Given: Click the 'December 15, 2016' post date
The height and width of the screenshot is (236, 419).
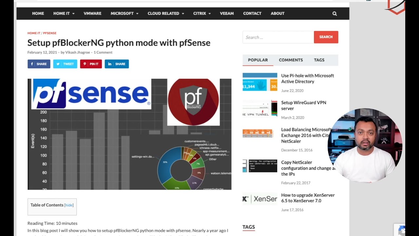Looking at the screenshot, I should [x=297, y=150].
